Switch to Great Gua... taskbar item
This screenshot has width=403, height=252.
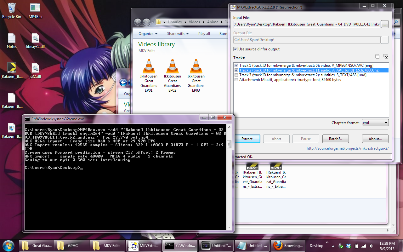point(37,246)
